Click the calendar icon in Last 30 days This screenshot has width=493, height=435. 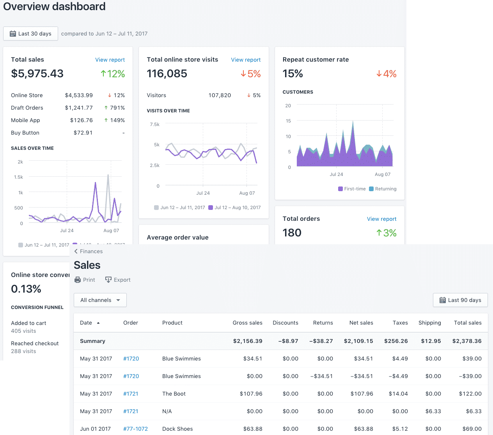13,34
